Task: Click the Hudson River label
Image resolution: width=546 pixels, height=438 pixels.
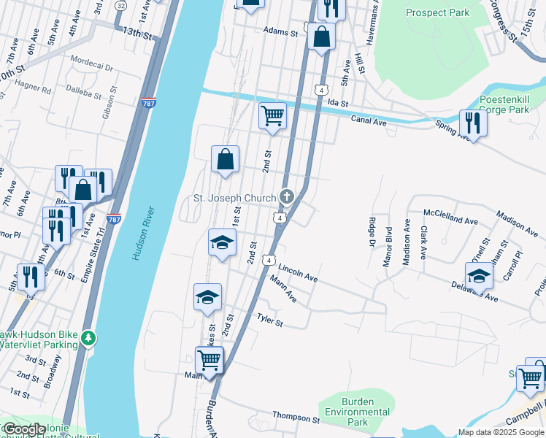Action: (144, 233)
